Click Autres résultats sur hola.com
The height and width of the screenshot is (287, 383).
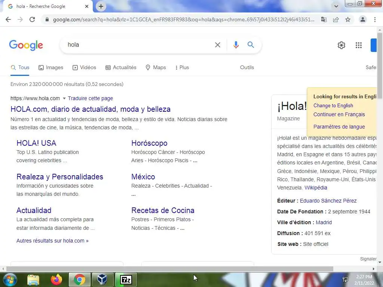pos(52,241)
